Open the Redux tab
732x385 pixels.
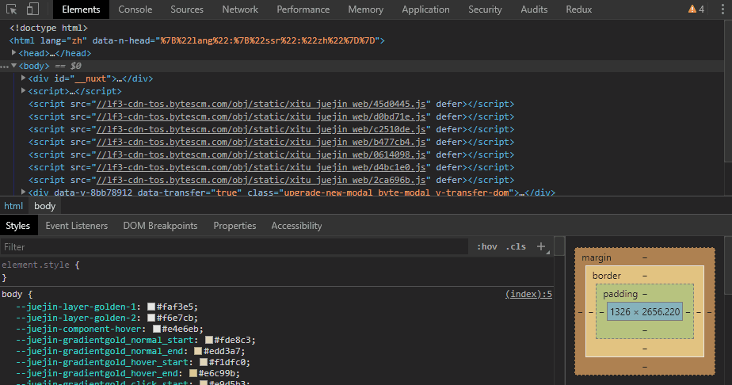coord(579,10)
